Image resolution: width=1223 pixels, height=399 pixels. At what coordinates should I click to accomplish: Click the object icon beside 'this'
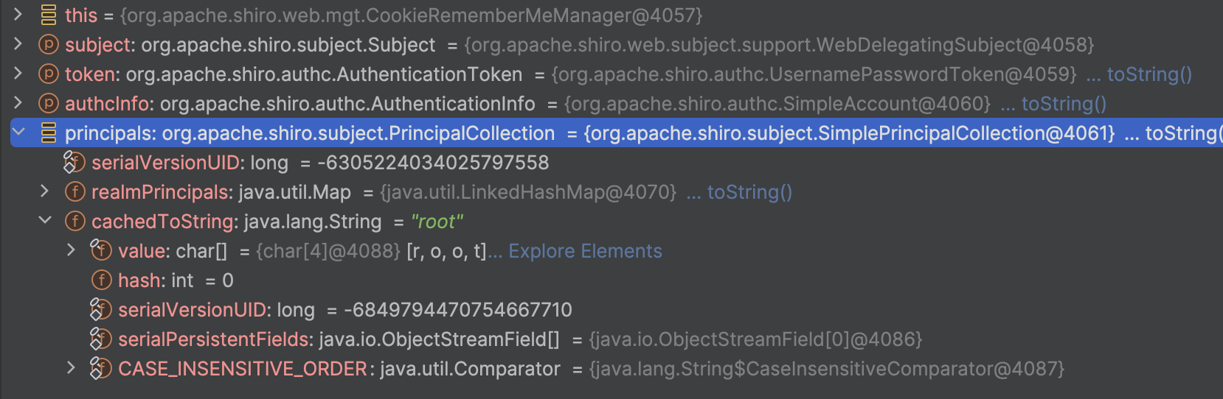pyautogui.click(x=48, y=15)
